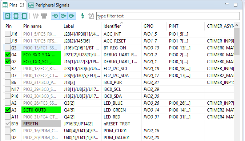
Task: Check the box for pin G3
Action: click(8, 48)
